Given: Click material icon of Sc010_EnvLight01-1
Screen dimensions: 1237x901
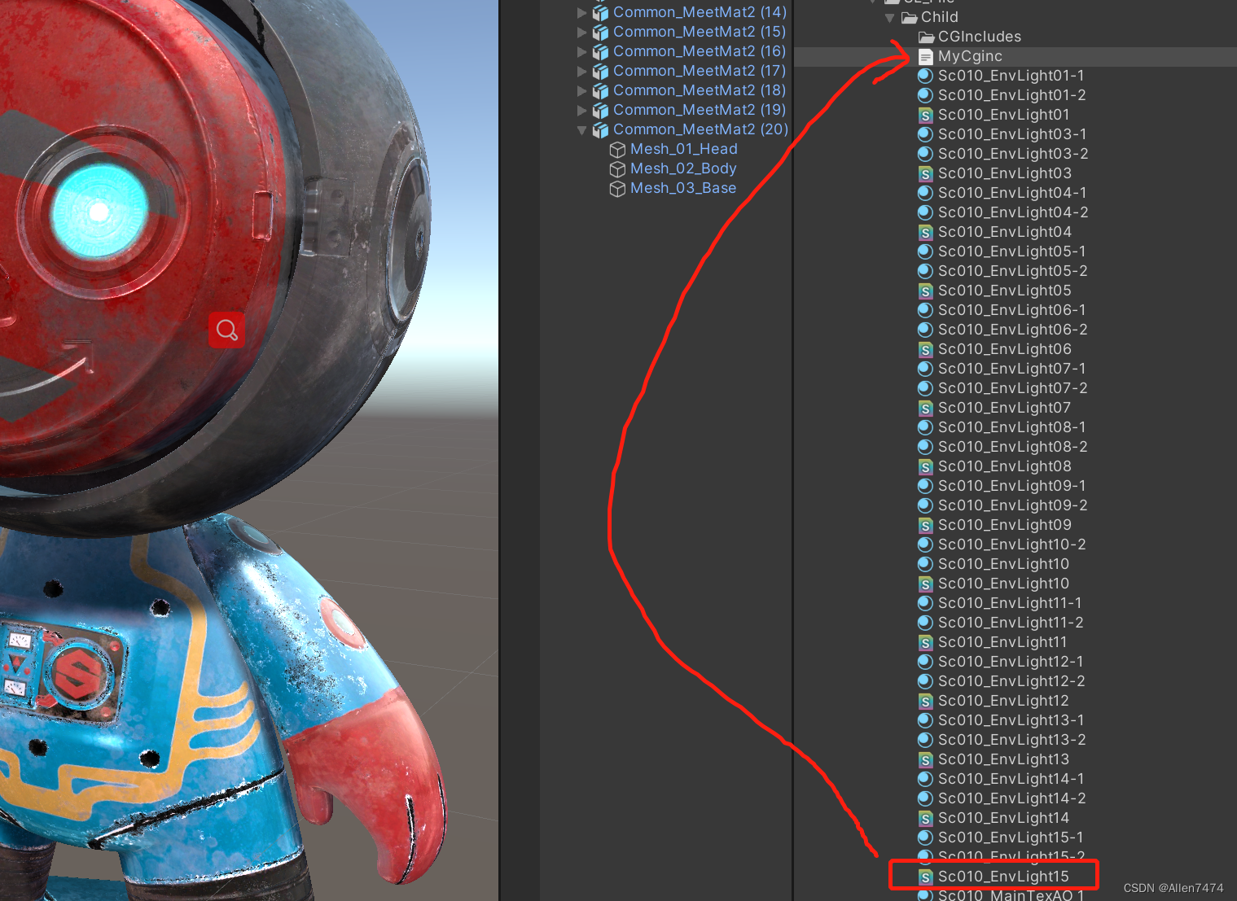Looking at the screenshot, I should 925,76.
